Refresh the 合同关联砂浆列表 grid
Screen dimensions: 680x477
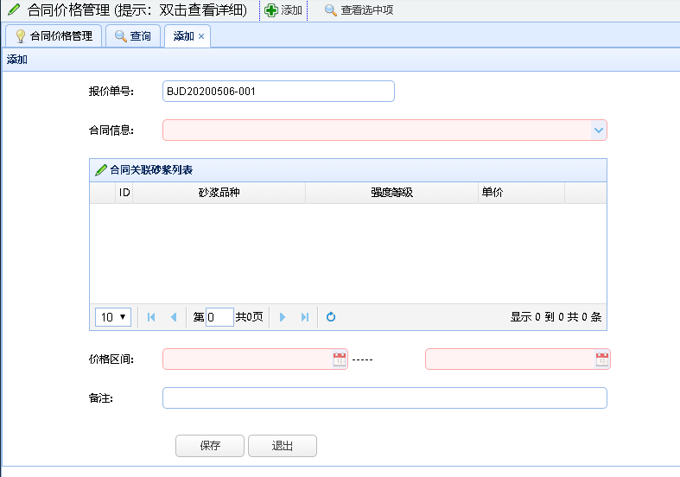[x=331, y=317]
